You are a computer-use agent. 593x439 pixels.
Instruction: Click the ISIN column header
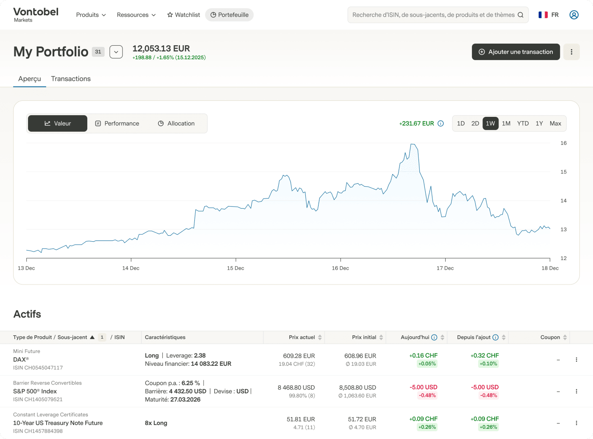[x=119, y=337]
